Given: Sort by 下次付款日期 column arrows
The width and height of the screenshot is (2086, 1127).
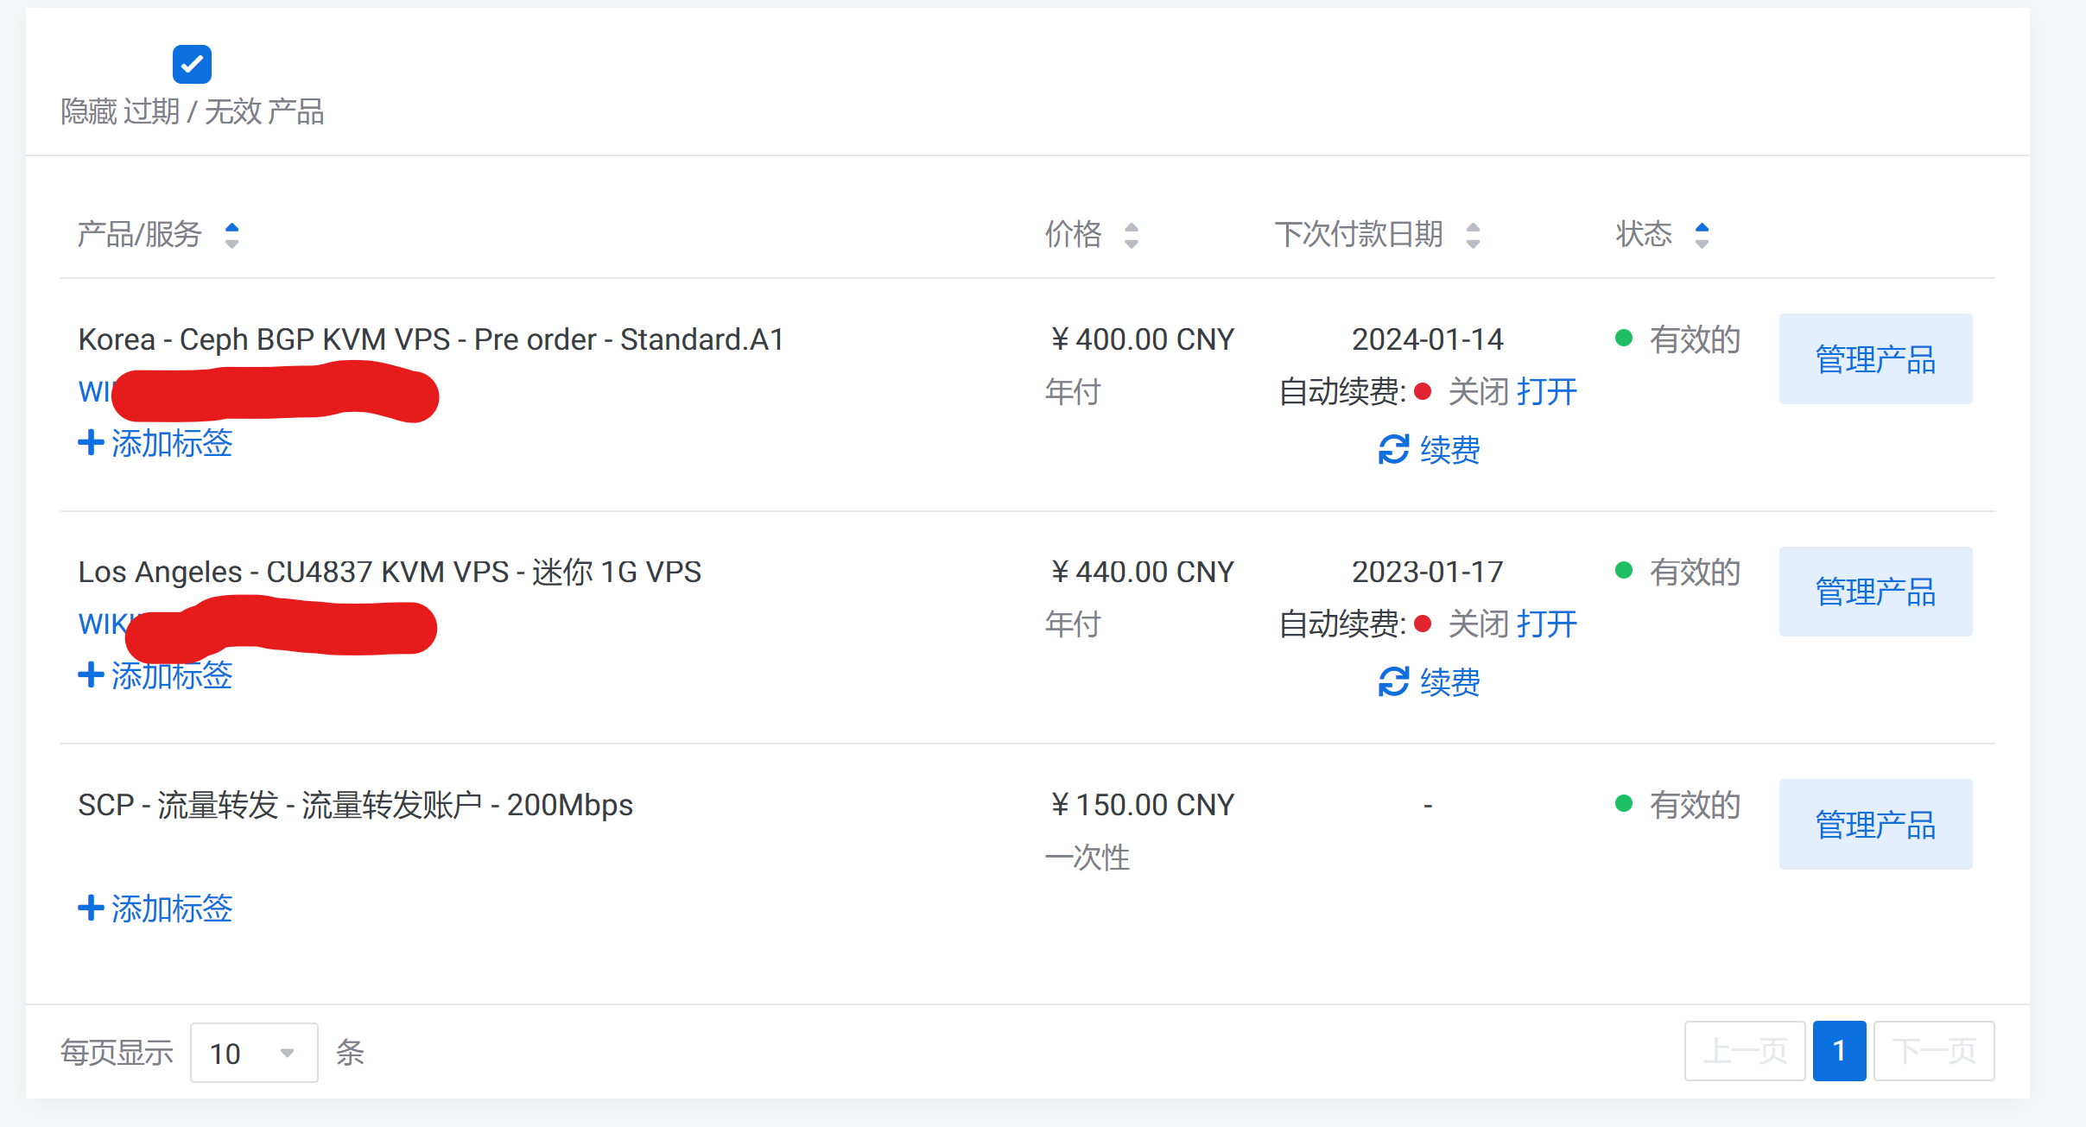Looking at the screenshot, I should coord(1474,235).
